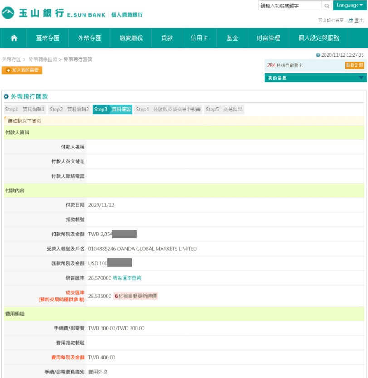This screenshot has height=378, width=368.
Task: Click the 登出 logout icon link
Action: click(x=356, y=20)
